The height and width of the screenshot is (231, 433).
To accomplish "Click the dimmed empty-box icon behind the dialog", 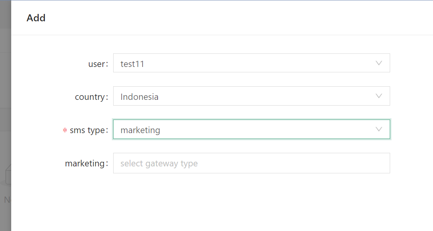I will (x=8, y=174).
